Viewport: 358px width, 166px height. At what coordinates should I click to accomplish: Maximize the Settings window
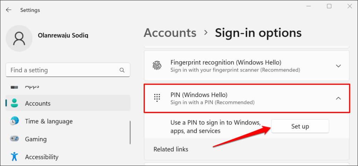point(329,6)
